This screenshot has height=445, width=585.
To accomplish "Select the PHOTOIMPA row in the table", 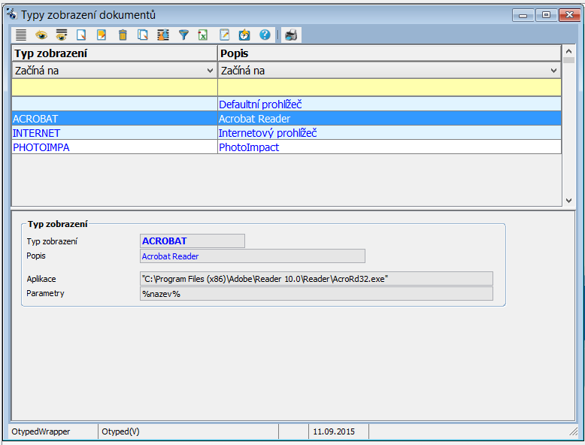I will [114, 147].
